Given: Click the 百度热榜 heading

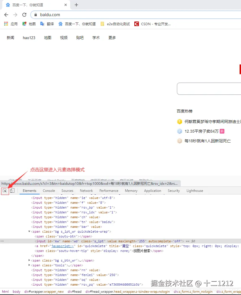Looking at the screenshot, I should [x=184, y=111].
